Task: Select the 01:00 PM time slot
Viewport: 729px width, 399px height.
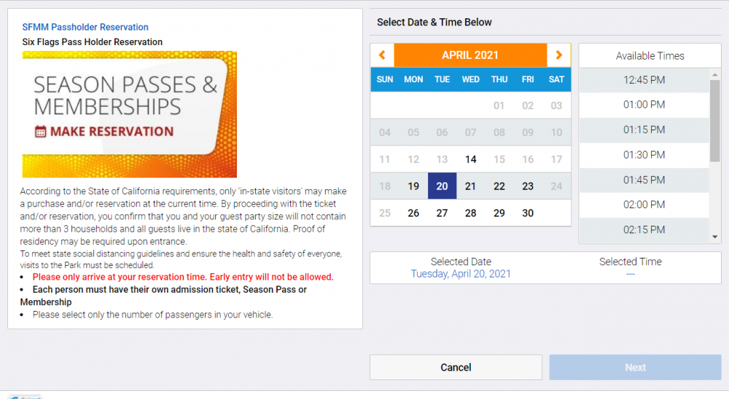Action: [x=644, y=105]
